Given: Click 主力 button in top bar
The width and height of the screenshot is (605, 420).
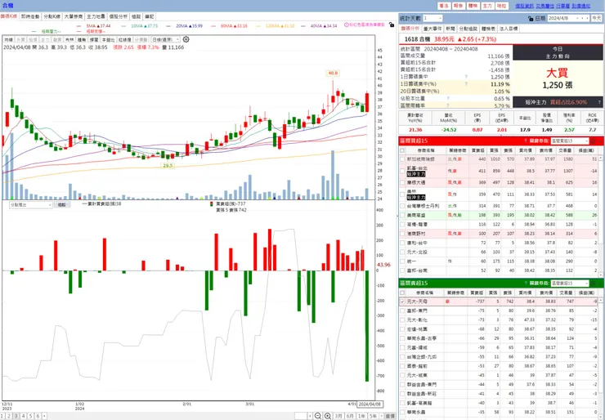Looking at the screenshot, I should [x=487, y=6].
